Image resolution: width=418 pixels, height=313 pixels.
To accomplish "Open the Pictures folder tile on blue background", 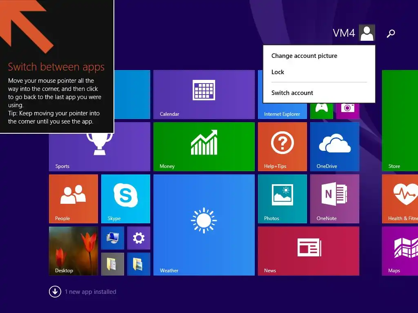I will point(139,264).
